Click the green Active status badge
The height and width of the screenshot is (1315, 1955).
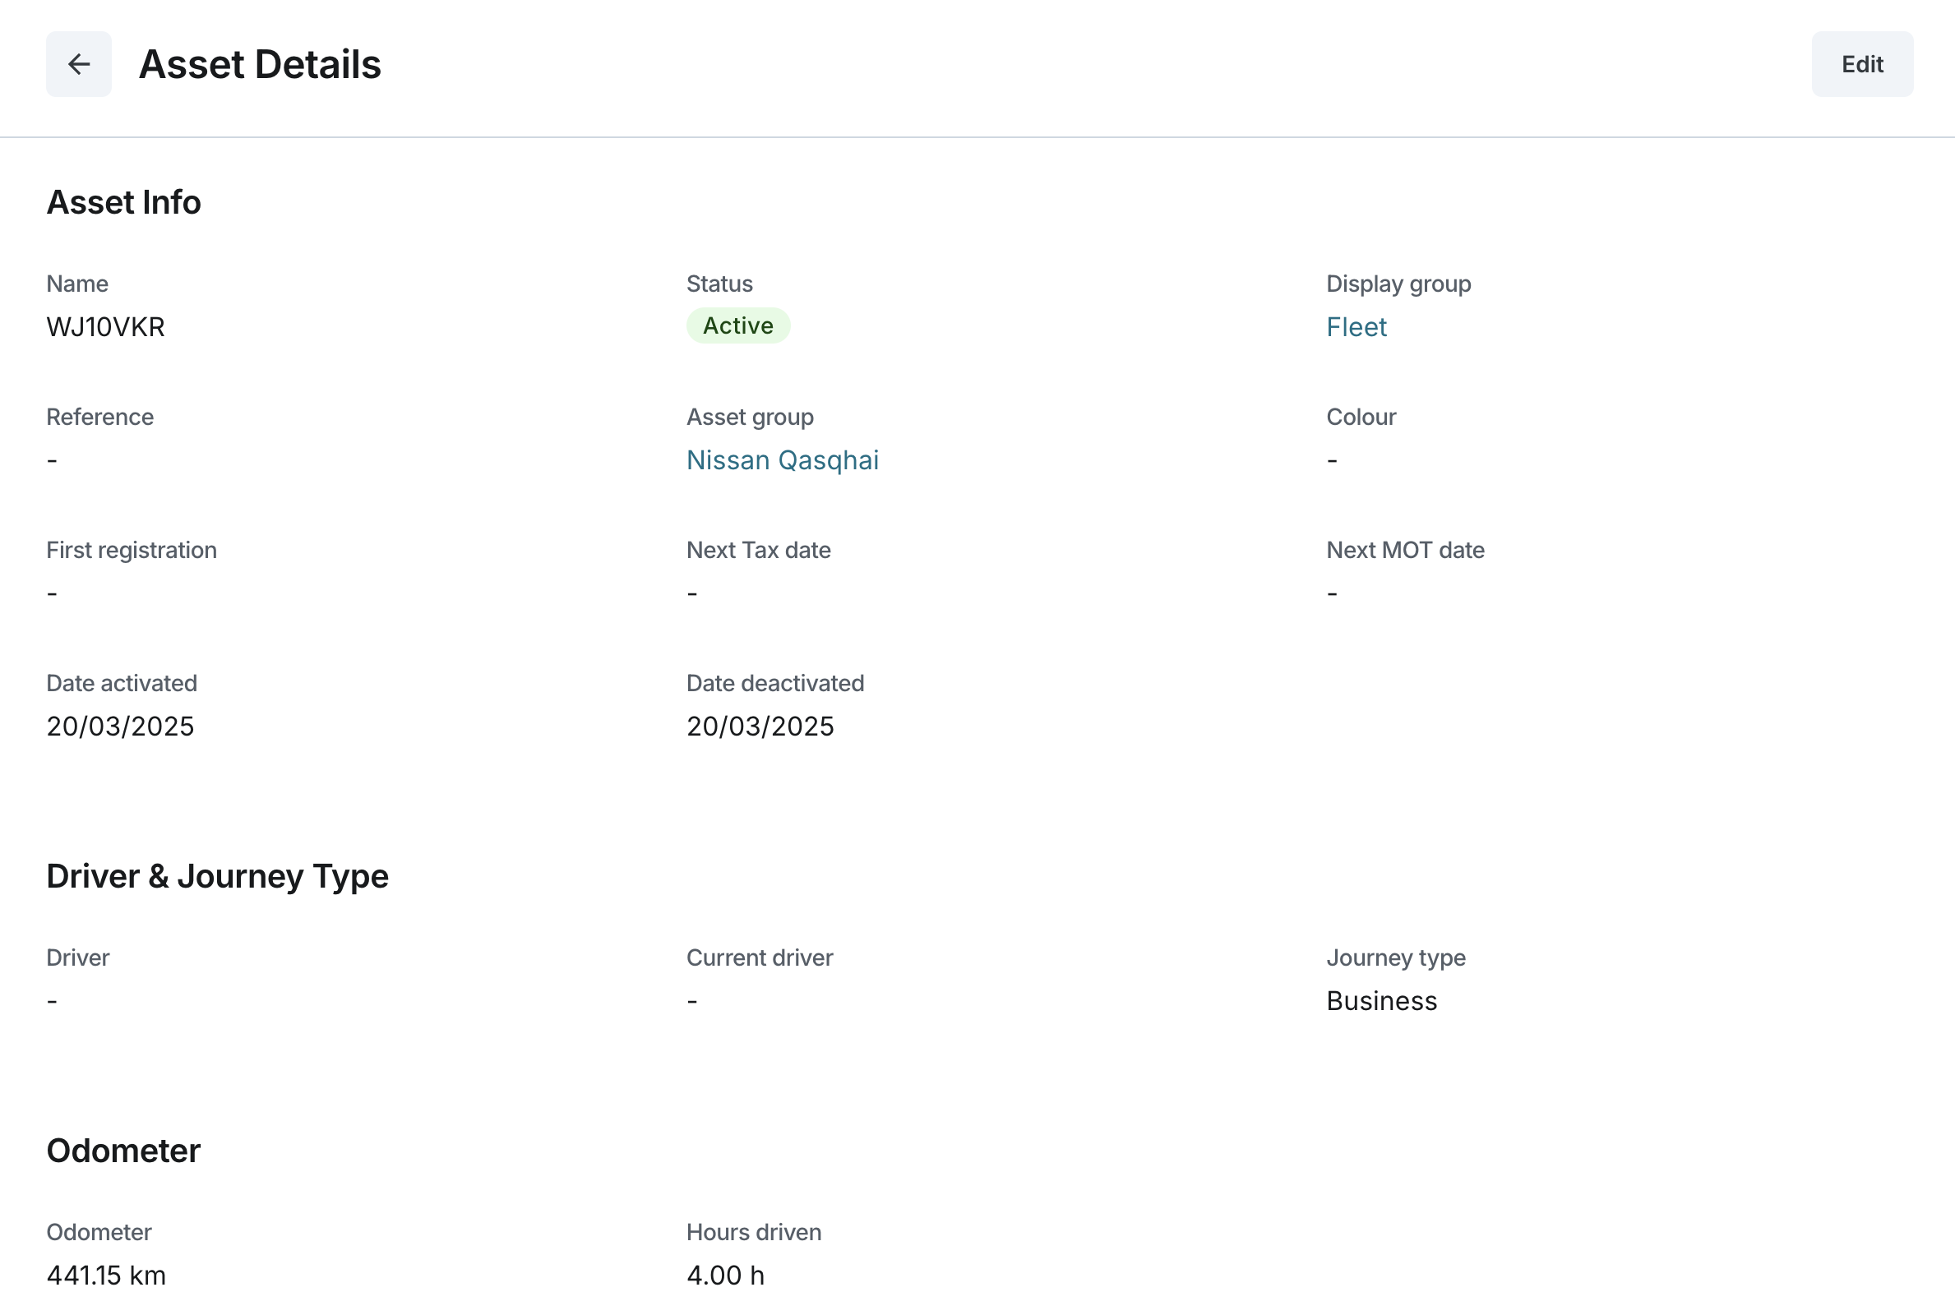pos(737,326)
